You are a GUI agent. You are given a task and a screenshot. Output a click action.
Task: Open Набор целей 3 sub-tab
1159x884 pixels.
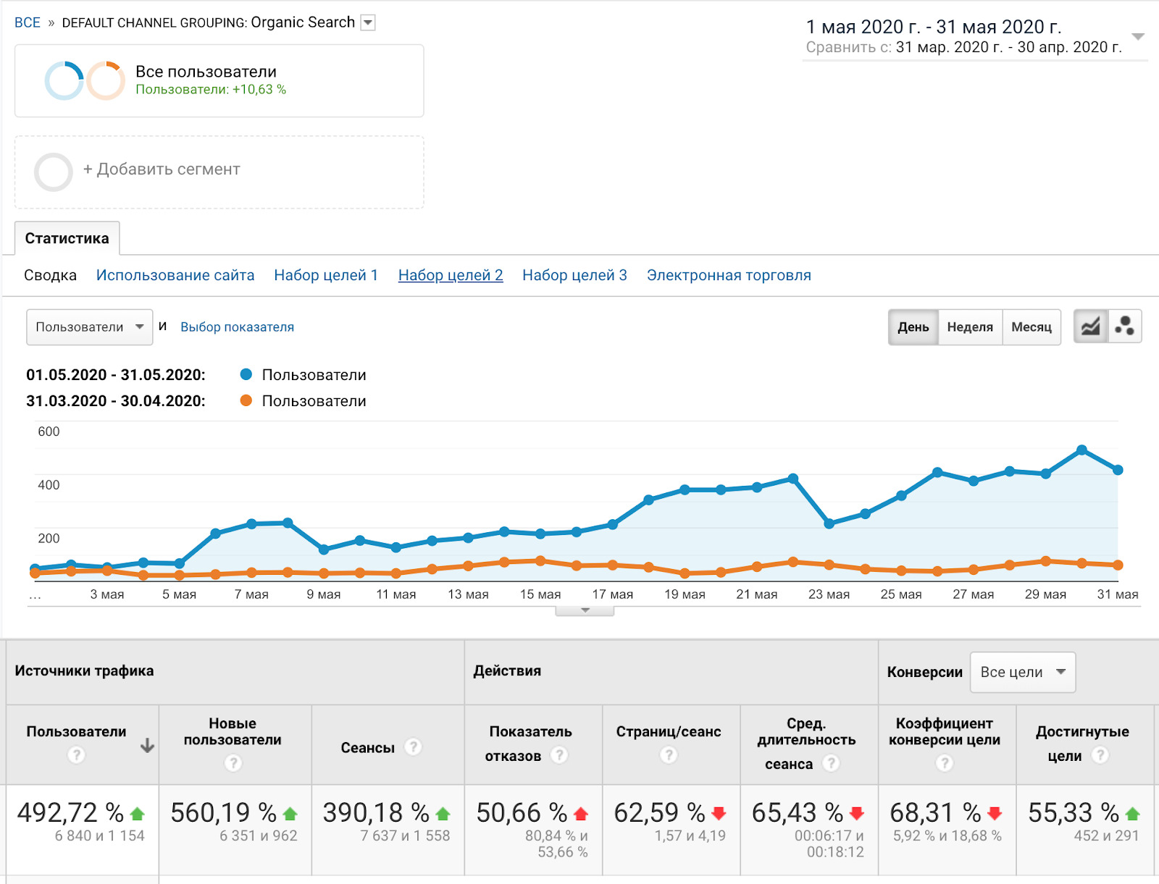tap(574, 275)
